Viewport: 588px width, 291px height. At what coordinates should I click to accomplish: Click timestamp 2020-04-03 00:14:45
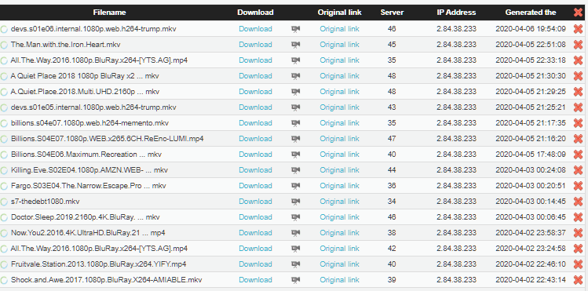(x=531, y=202)
